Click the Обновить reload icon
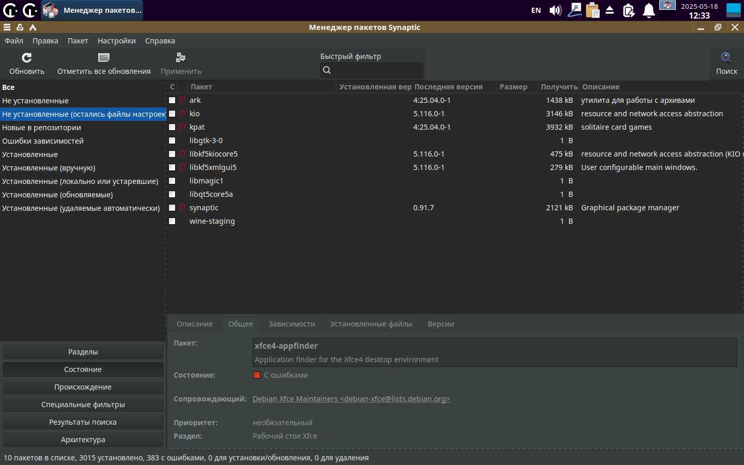744x465 pixels. coord(27,57)
